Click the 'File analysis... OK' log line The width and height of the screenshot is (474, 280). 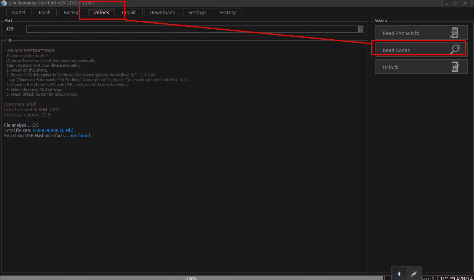[x=21, y=125]
